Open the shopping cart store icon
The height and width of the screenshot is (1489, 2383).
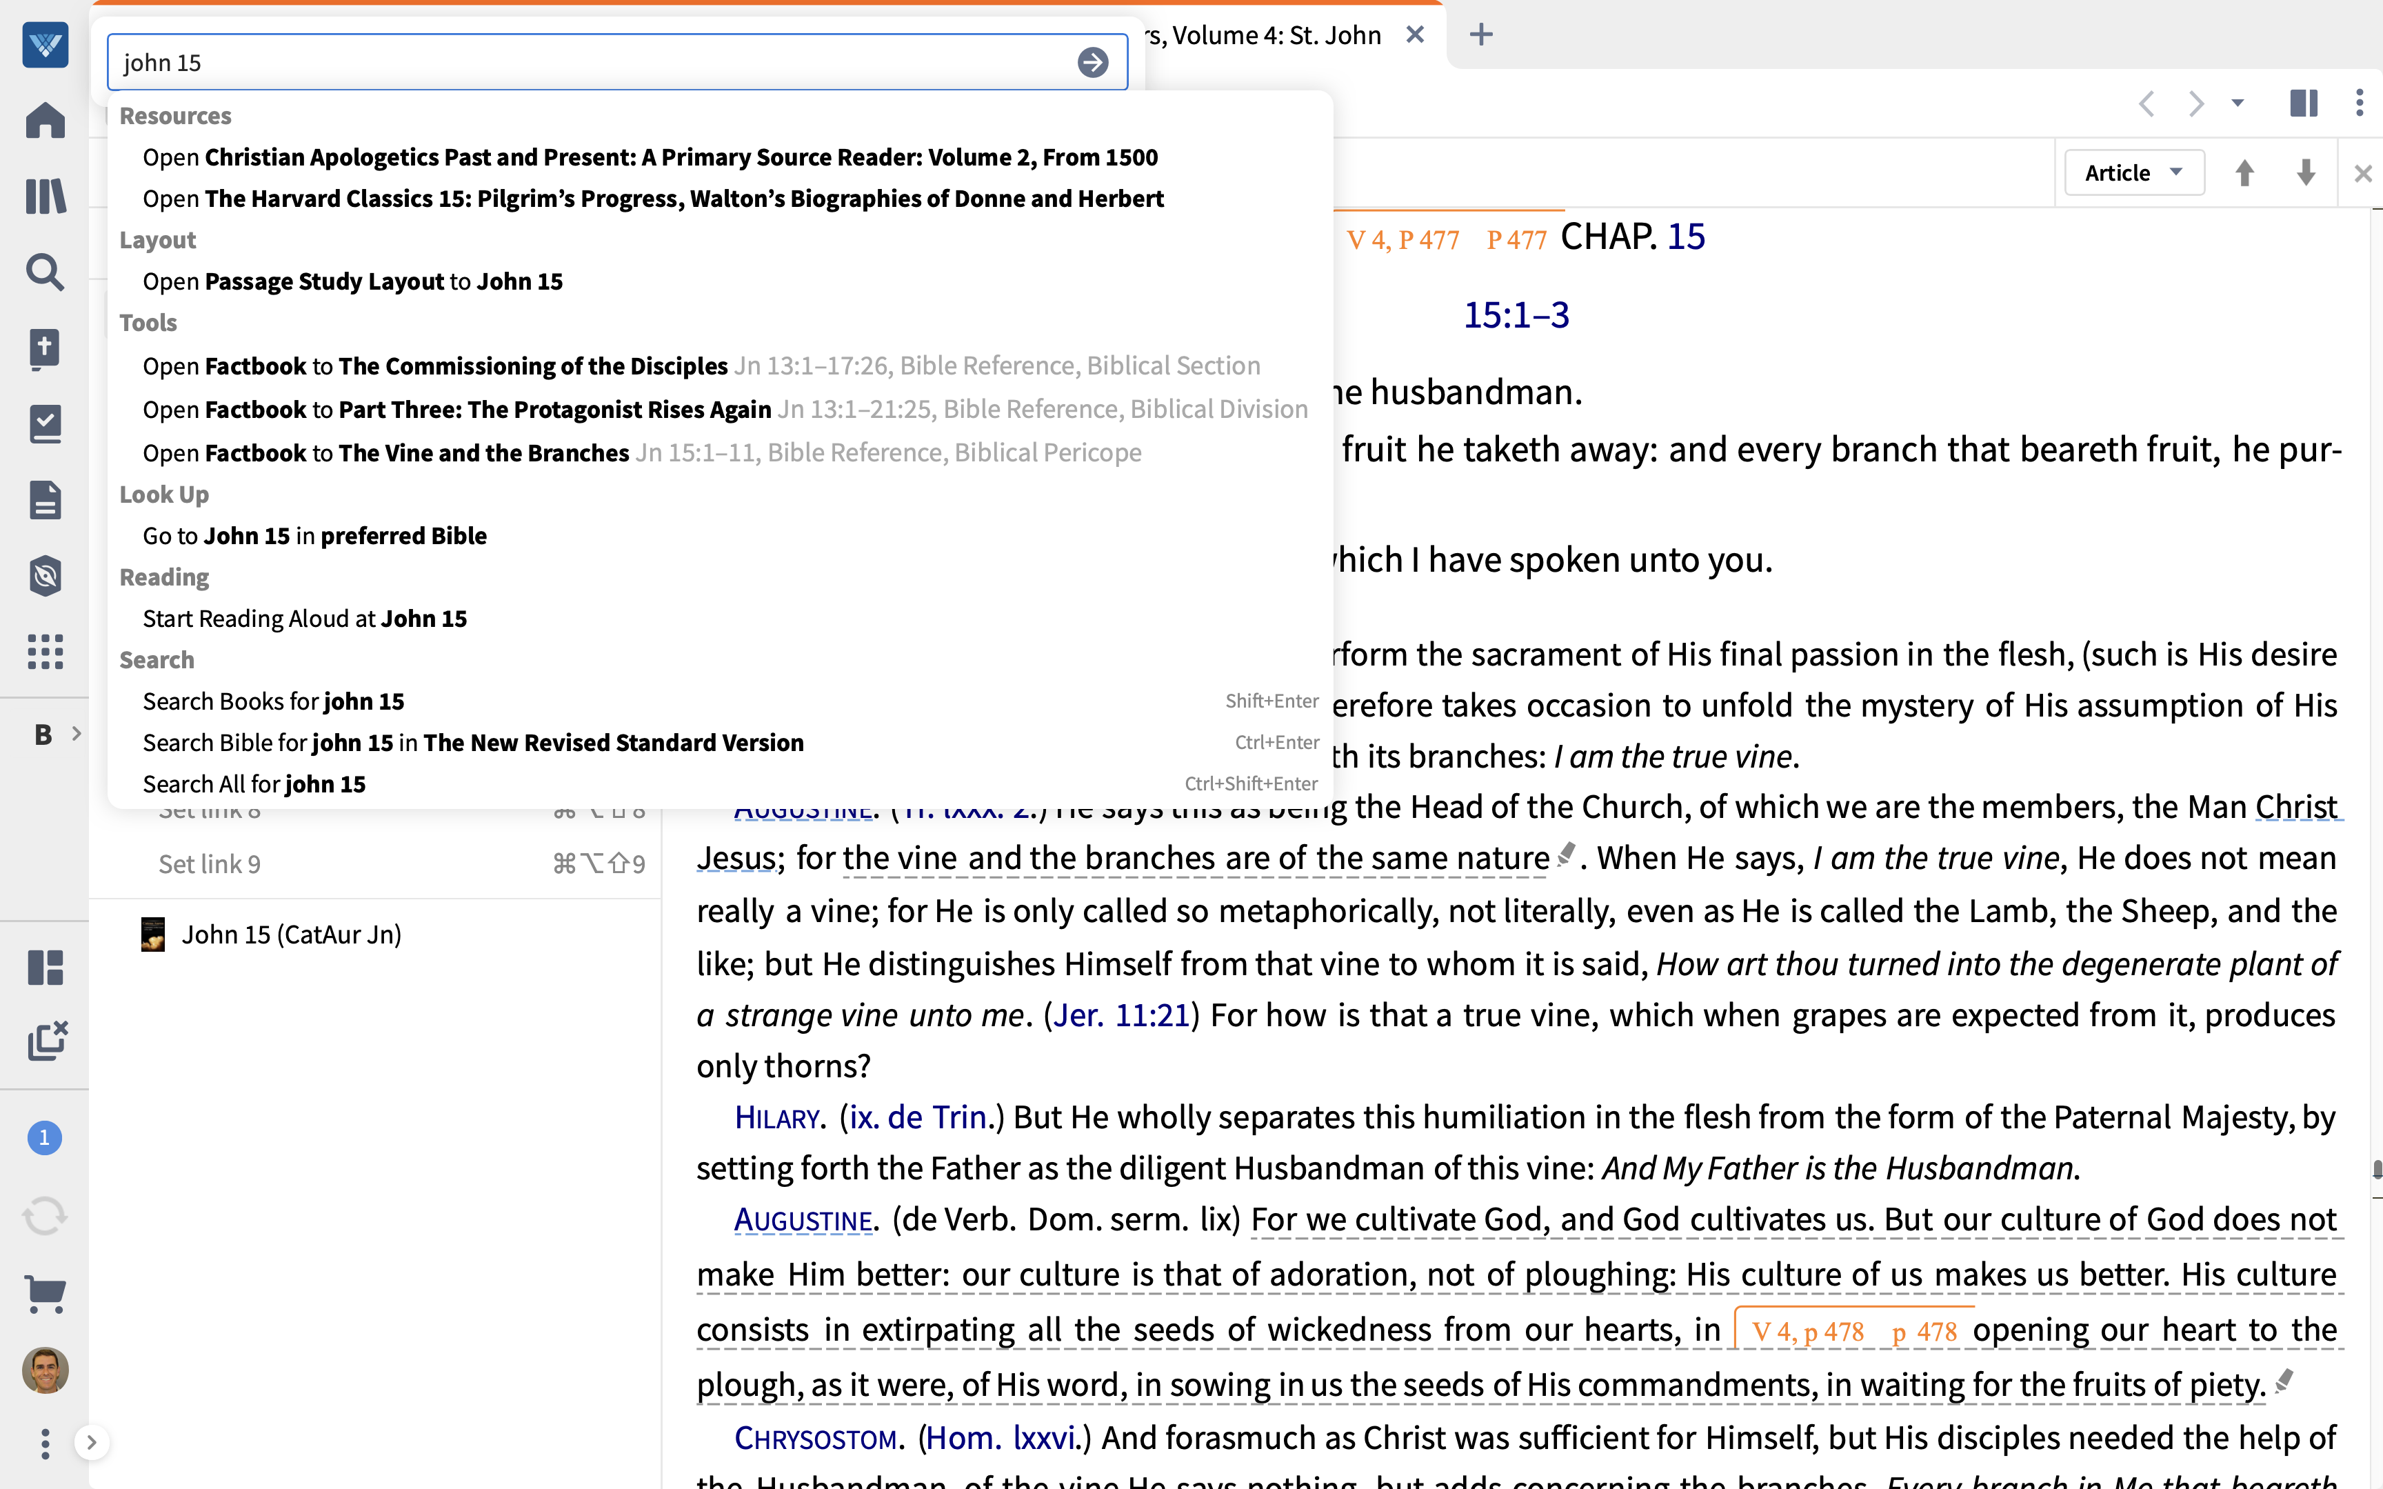coord(44,1292)
